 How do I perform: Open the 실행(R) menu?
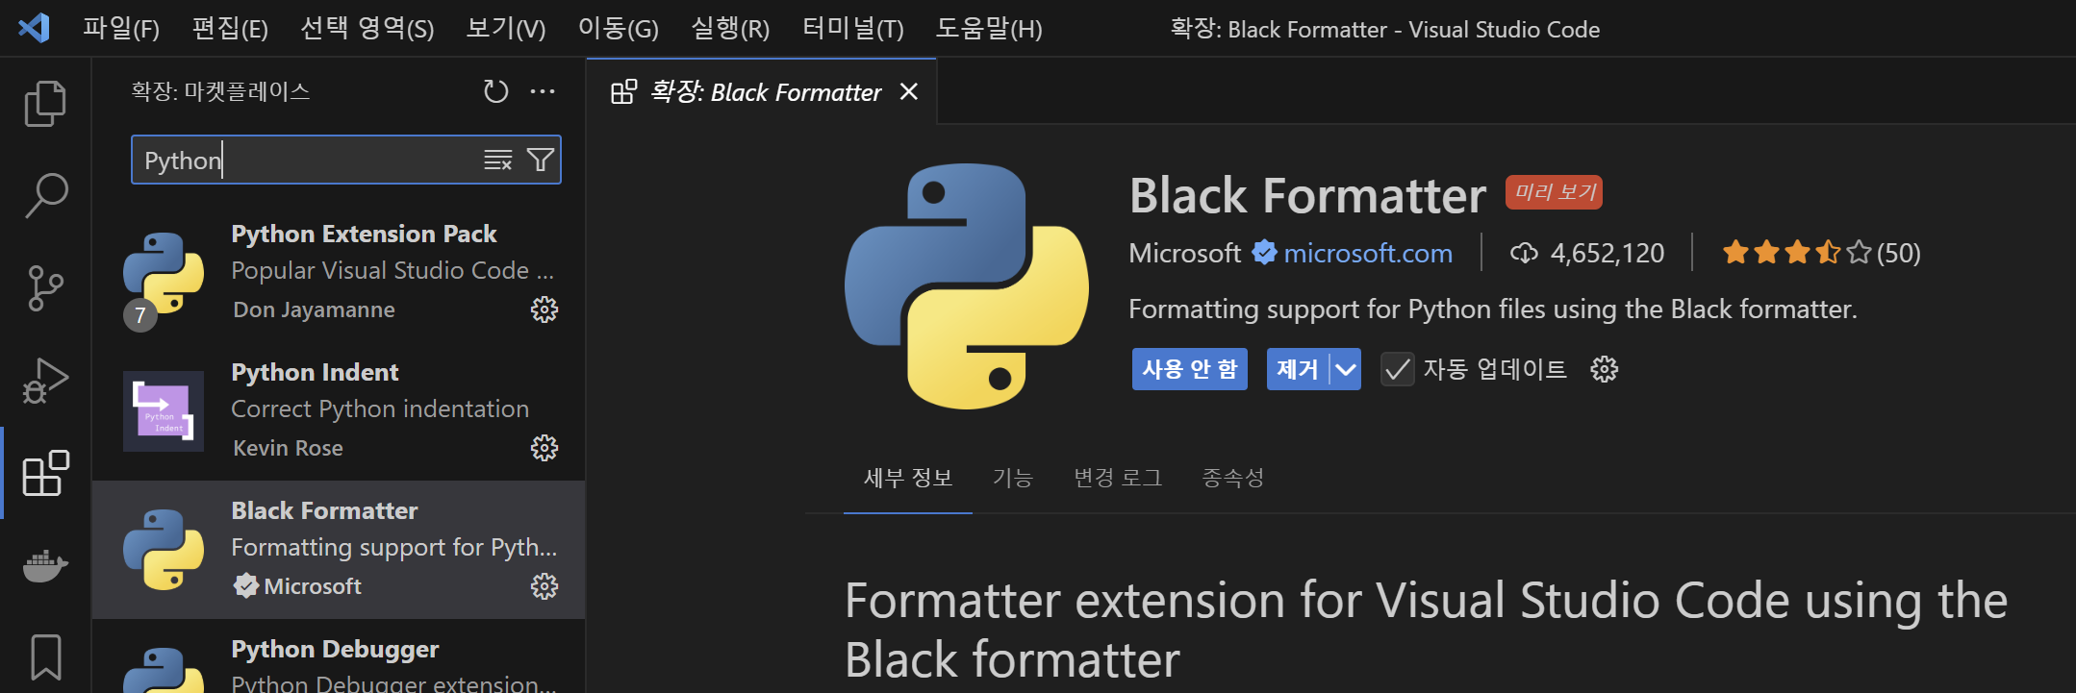pos(730,28)
